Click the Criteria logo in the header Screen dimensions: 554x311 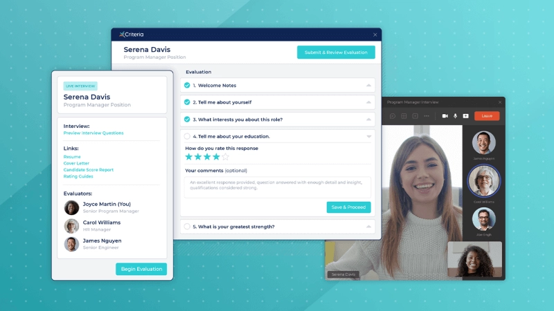(x=132, y=34)
